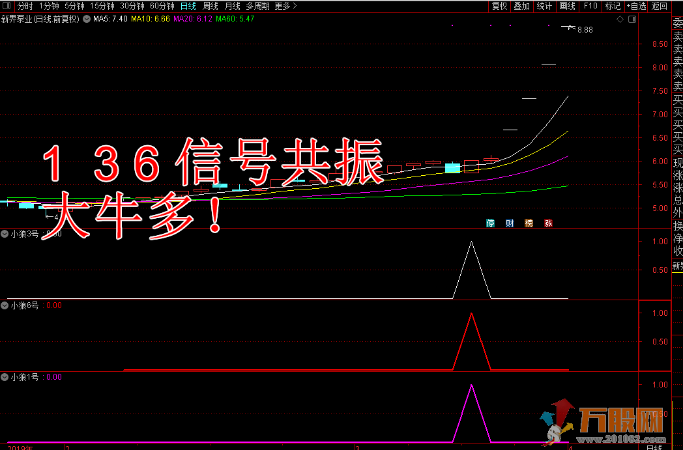
Task: Select the 30分钟 period tab
Action: 132,6
